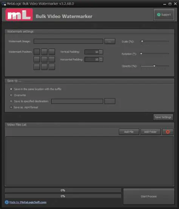This screenshot has height=209, width=179.
Task: Decrease the Horizontal Padding value
Action: (101, 60)
